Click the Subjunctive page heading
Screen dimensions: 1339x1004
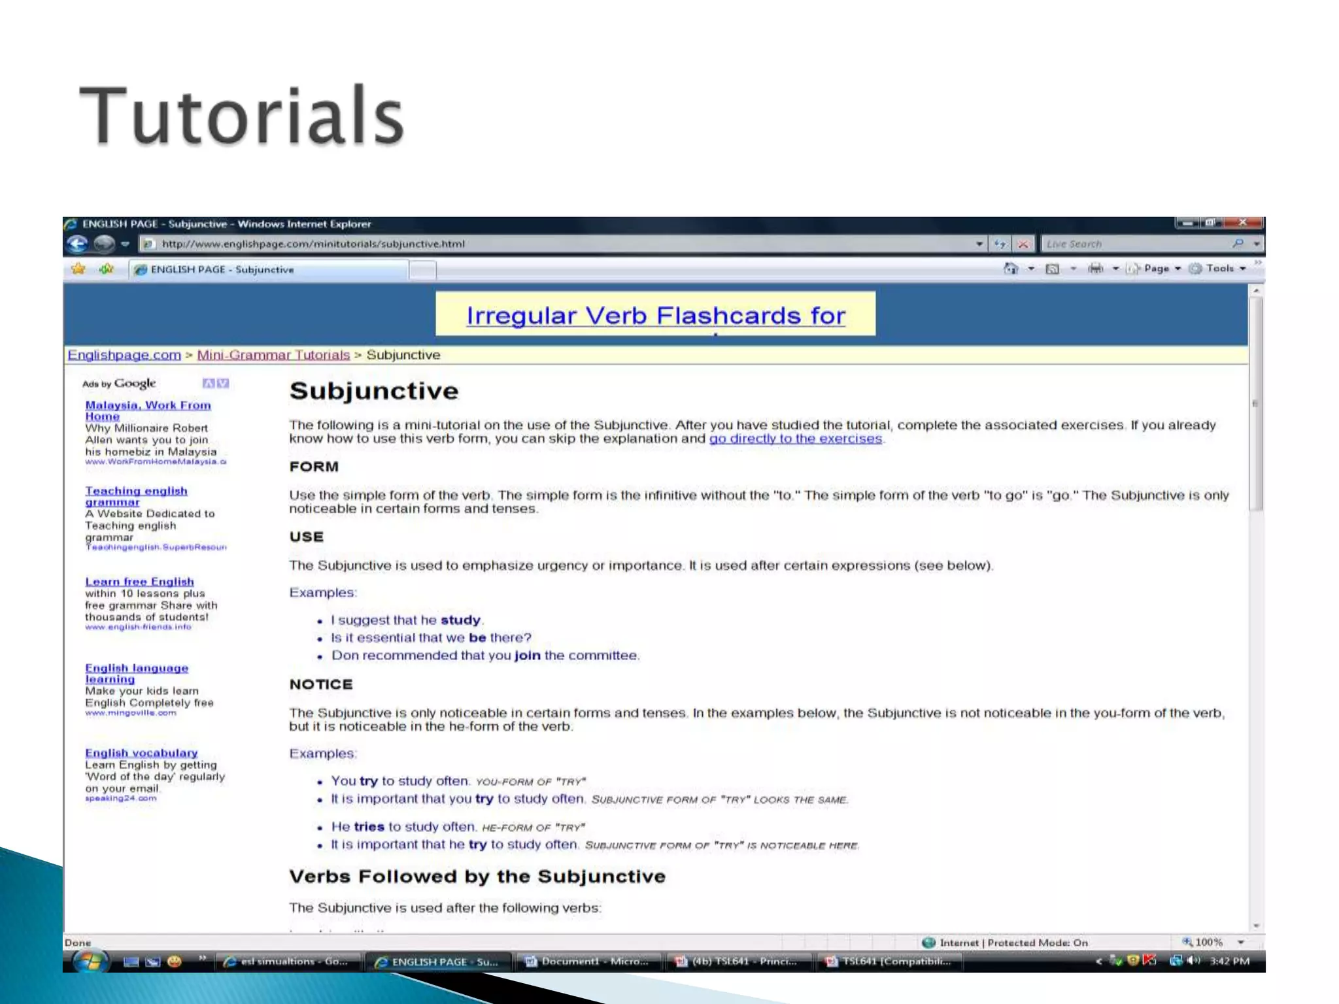(x=374, y=391)
